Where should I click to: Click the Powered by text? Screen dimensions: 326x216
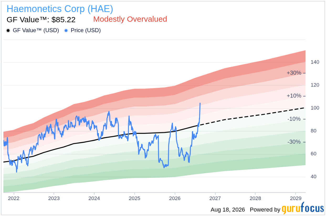pos(265,210)
